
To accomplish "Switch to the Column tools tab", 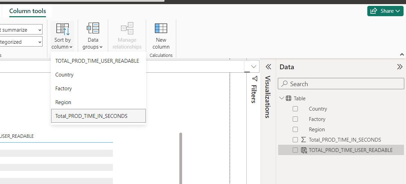I will pyautogui.click(x=28, y=11).
